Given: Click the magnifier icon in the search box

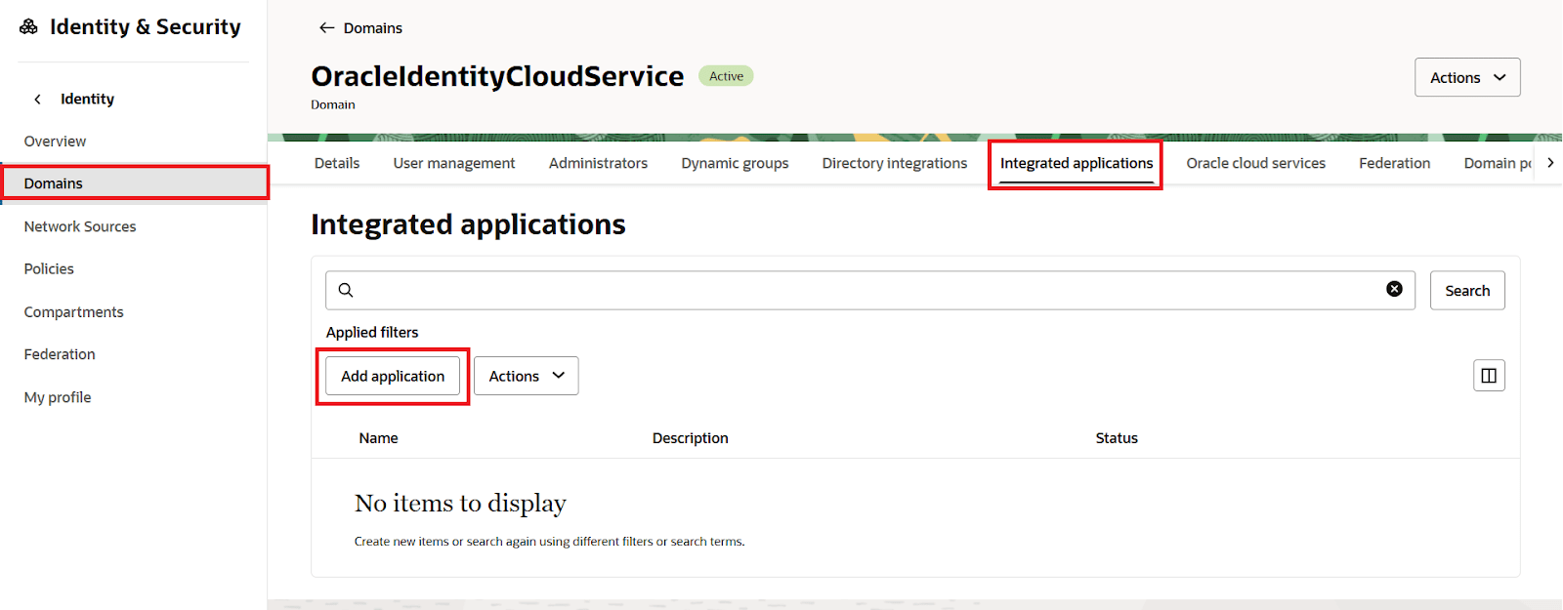Looking at the screenshot, I should tap(346, 290).
